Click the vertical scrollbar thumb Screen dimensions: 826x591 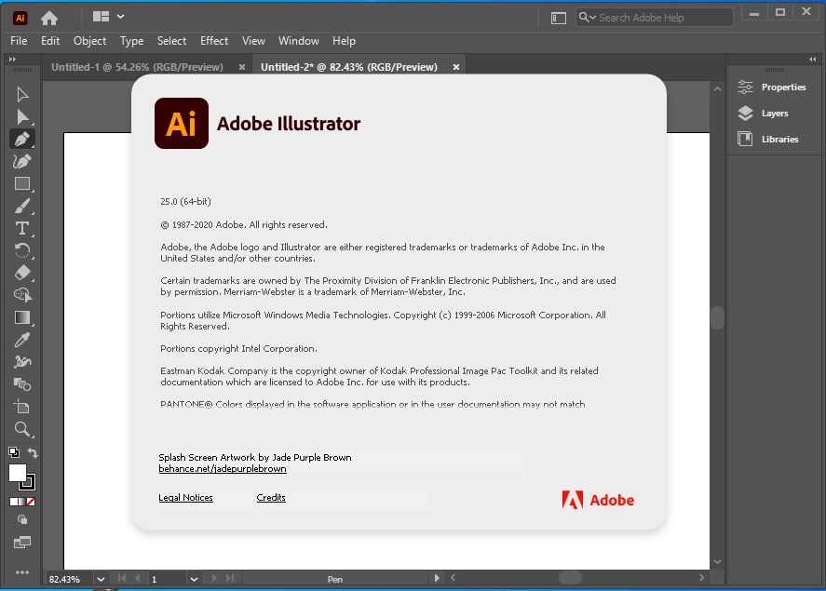[717, 318]
